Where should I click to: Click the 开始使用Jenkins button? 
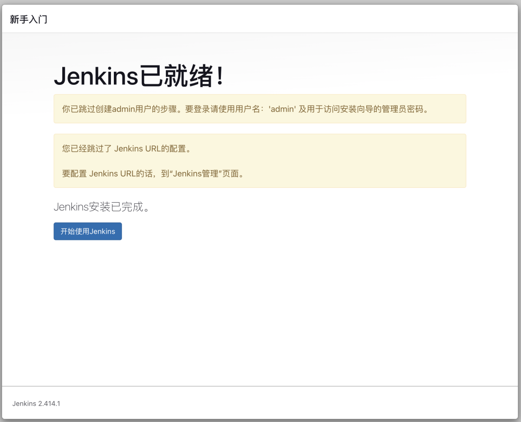point(88,231)
